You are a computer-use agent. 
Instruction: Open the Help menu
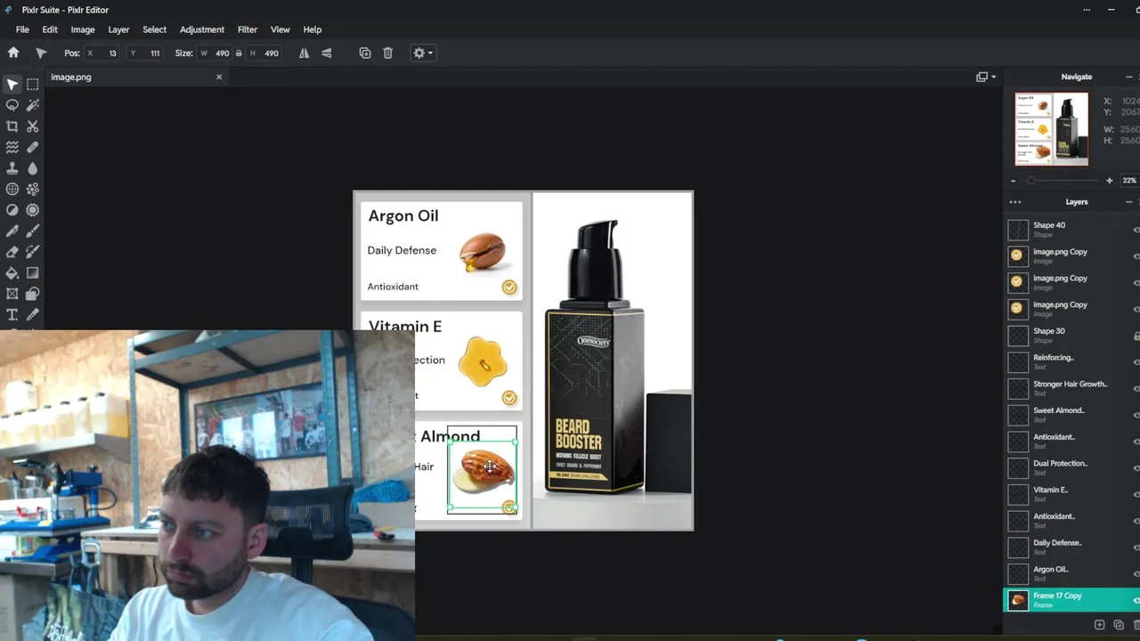312,29
